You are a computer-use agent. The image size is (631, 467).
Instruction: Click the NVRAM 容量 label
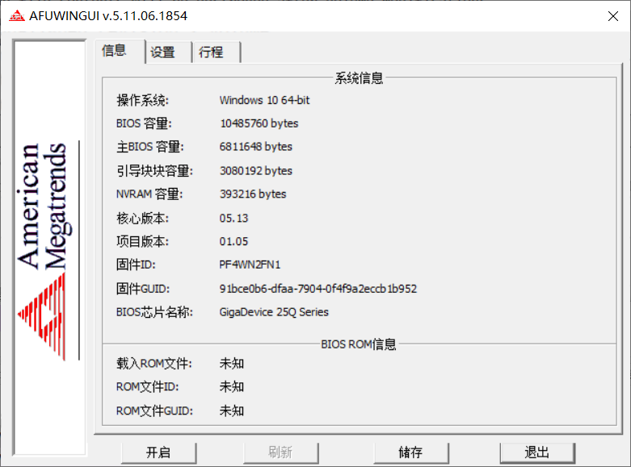point(149,194)
